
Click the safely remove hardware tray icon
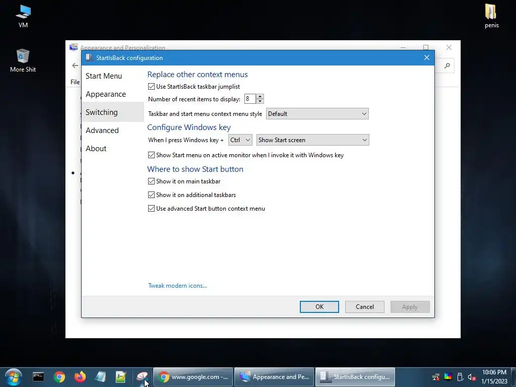461,377
